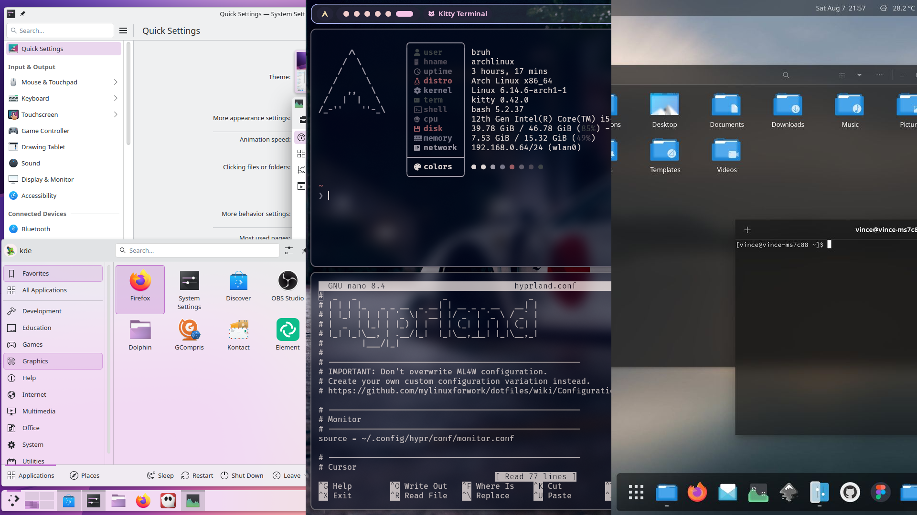Switch to the Places tab in the launcher
Screen dimensions: 917x515
coord(85,475)
